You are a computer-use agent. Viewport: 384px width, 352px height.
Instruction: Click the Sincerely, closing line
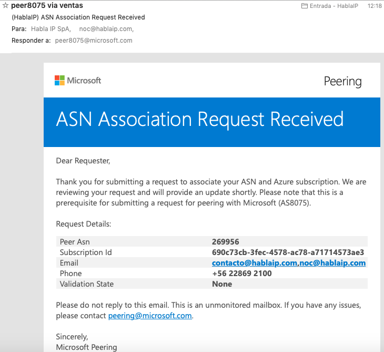pyautogui.click(x=72, y=337)
